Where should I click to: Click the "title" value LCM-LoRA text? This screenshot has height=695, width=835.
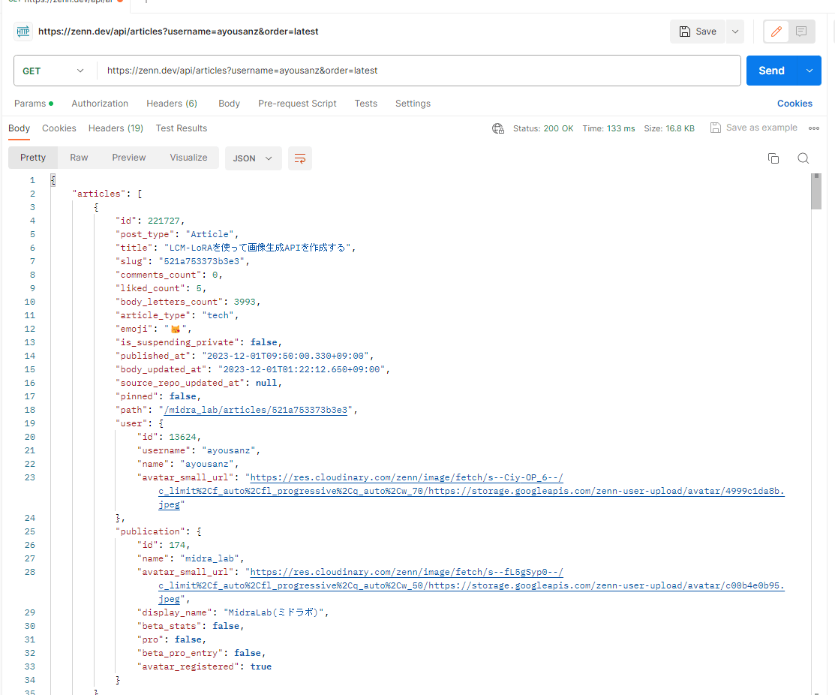click(x=257, y=248)
